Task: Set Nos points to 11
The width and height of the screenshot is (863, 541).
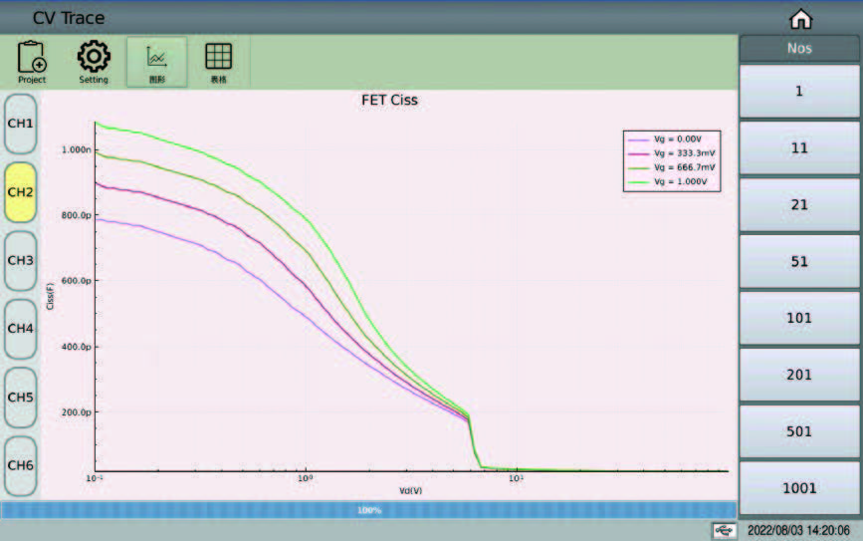Action: (798, 147)
